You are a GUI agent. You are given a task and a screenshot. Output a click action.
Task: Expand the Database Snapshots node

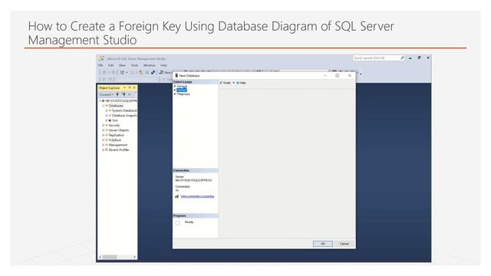pos(107,116)
